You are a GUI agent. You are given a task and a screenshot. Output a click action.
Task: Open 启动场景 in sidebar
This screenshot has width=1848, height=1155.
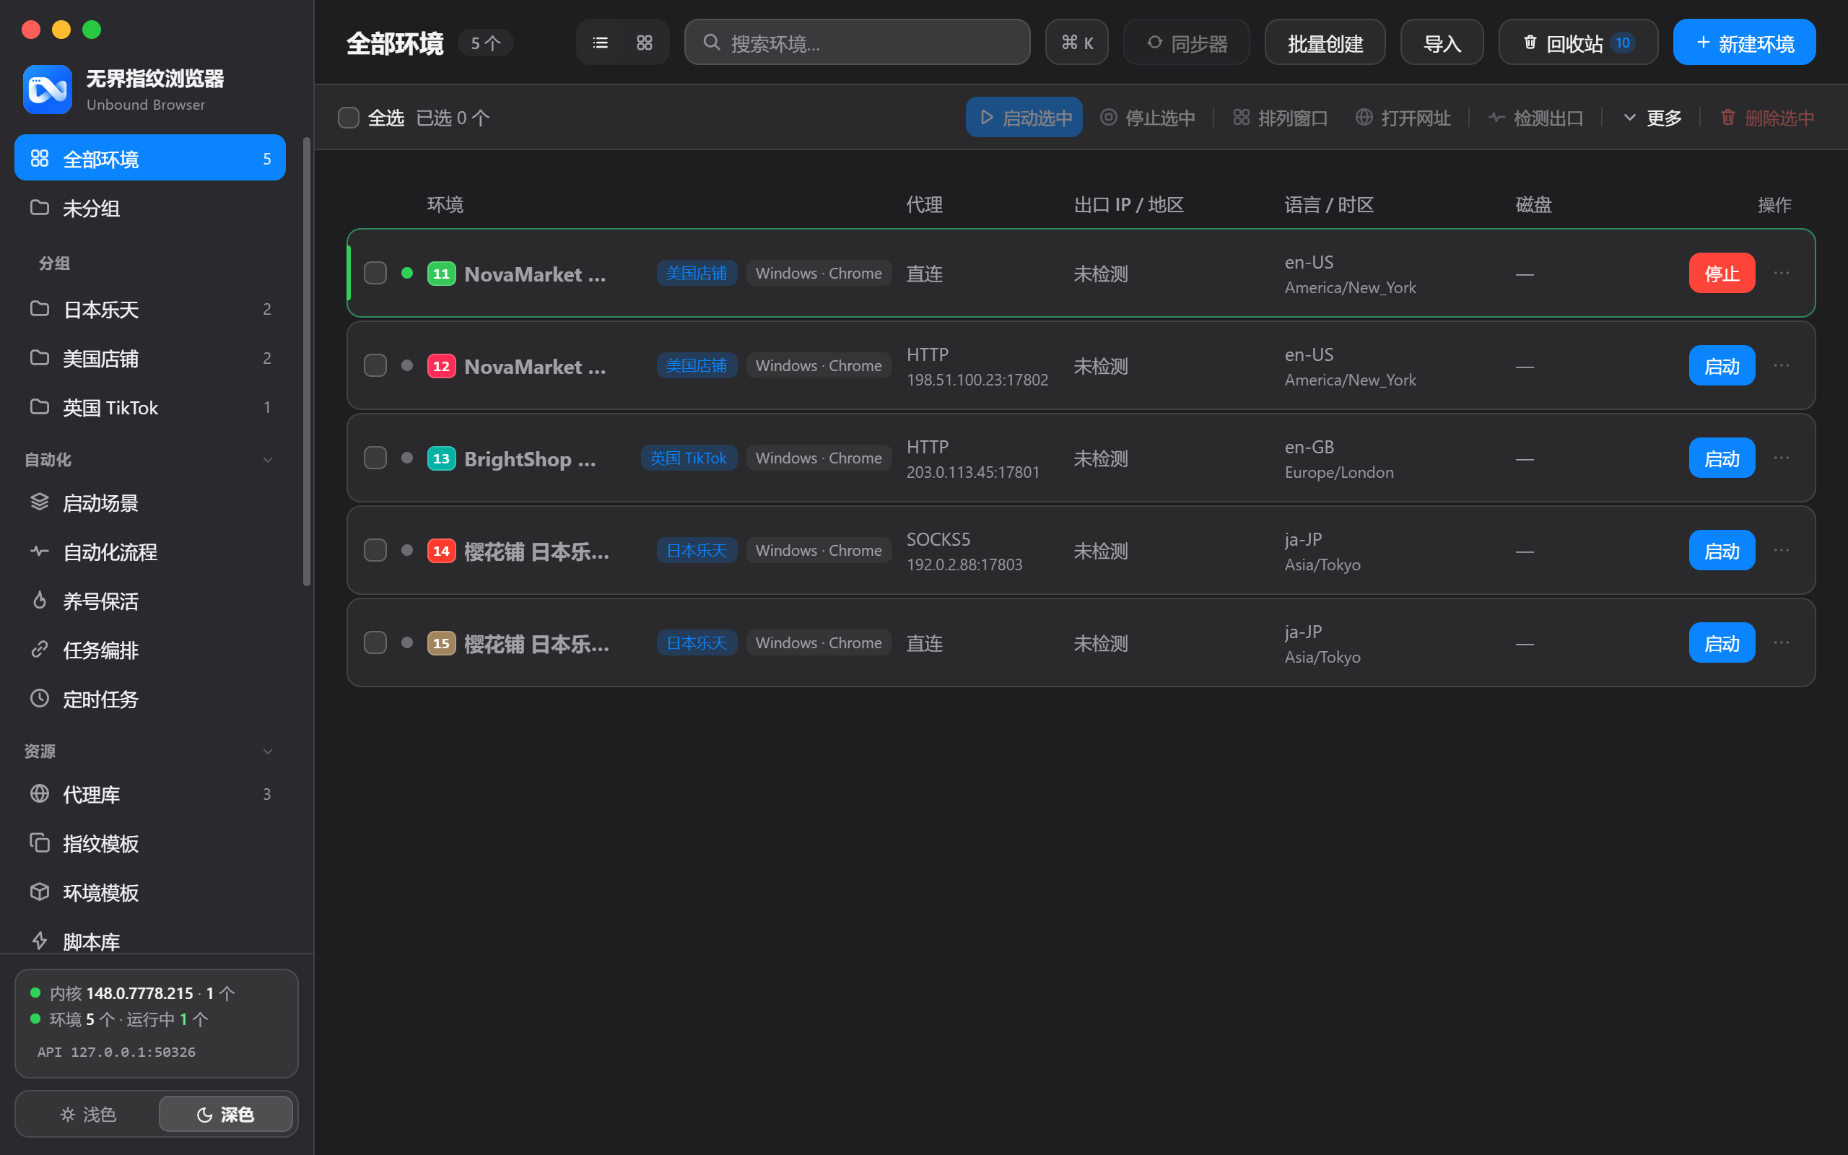[x=149, y=502]
